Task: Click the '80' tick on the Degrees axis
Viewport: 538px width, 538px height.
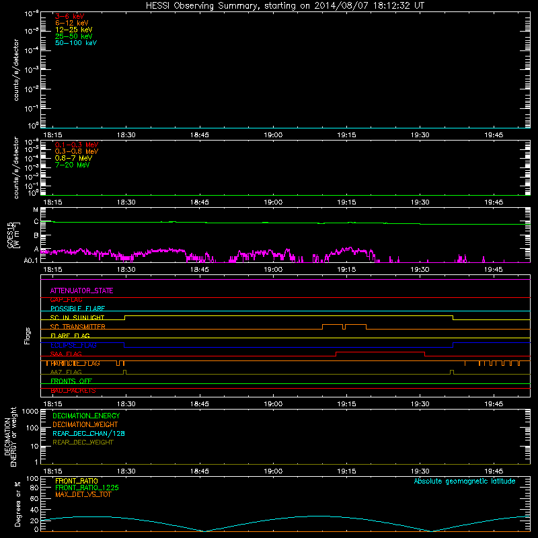Action: (34, 488)
